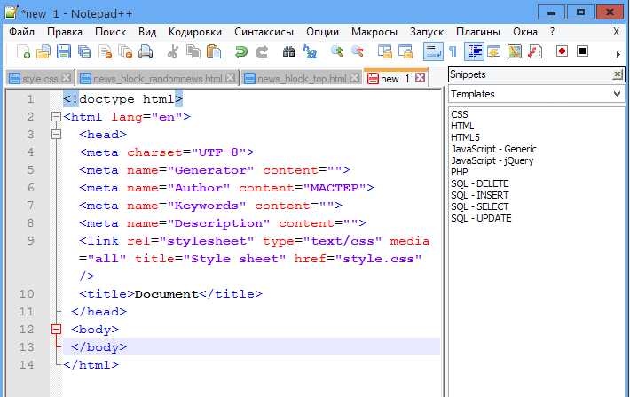Image resolution: width=630 pixels, height=397 pixels.
Task: Zoom out using the magnifier minus icon
Action: (x=358, y=51)
